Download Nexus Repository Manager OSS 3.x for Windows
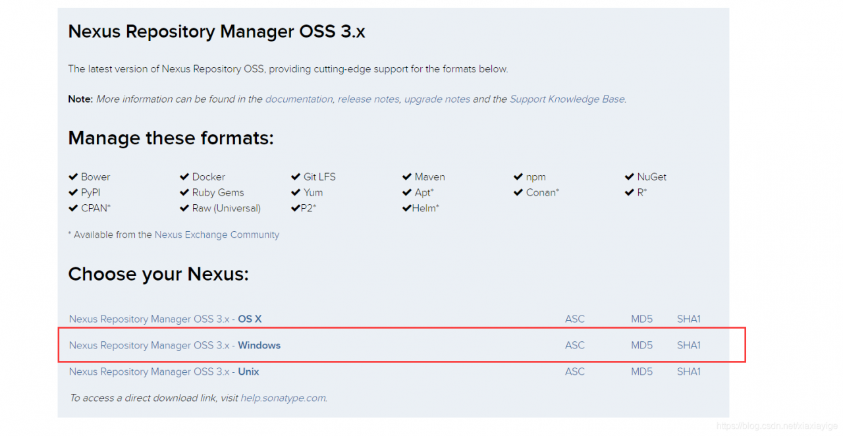 pos(175,345)
